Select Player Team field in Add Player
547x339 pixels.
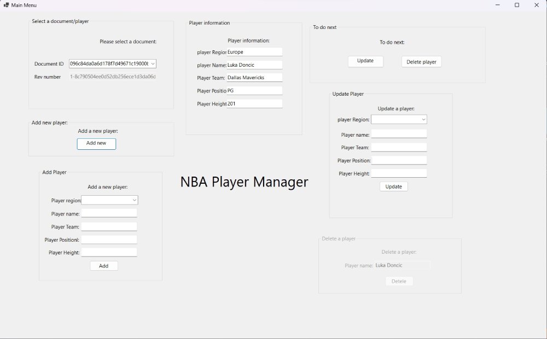[109, 226]
